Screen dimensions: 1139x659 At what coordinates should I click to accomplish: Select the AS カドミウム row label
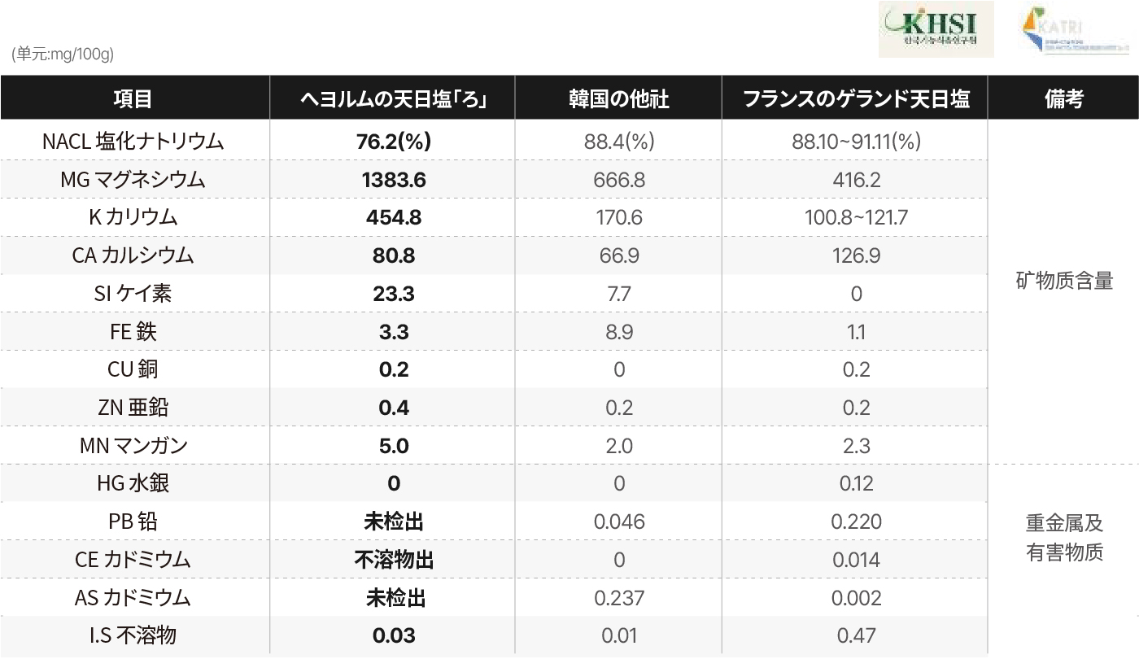pos(133,598)
